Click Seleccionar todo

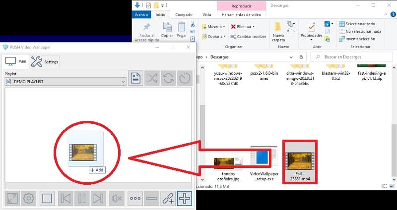pyautogui.click(x=357, y=24)
